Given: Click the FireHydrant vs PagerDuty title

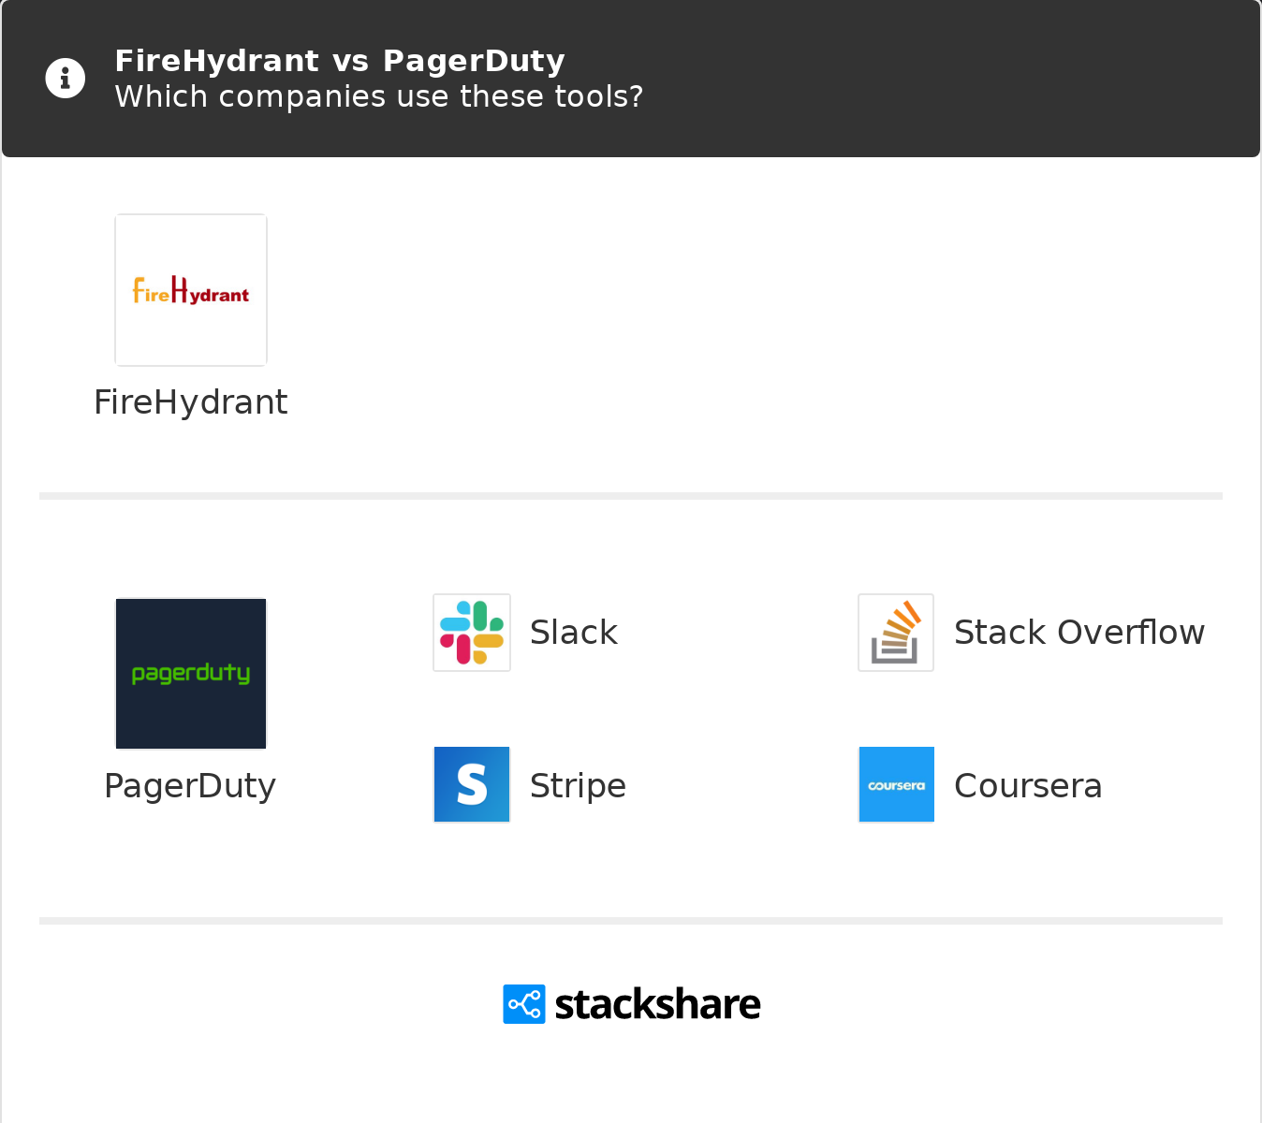Looking at the screenshot, I should point(340,61).
